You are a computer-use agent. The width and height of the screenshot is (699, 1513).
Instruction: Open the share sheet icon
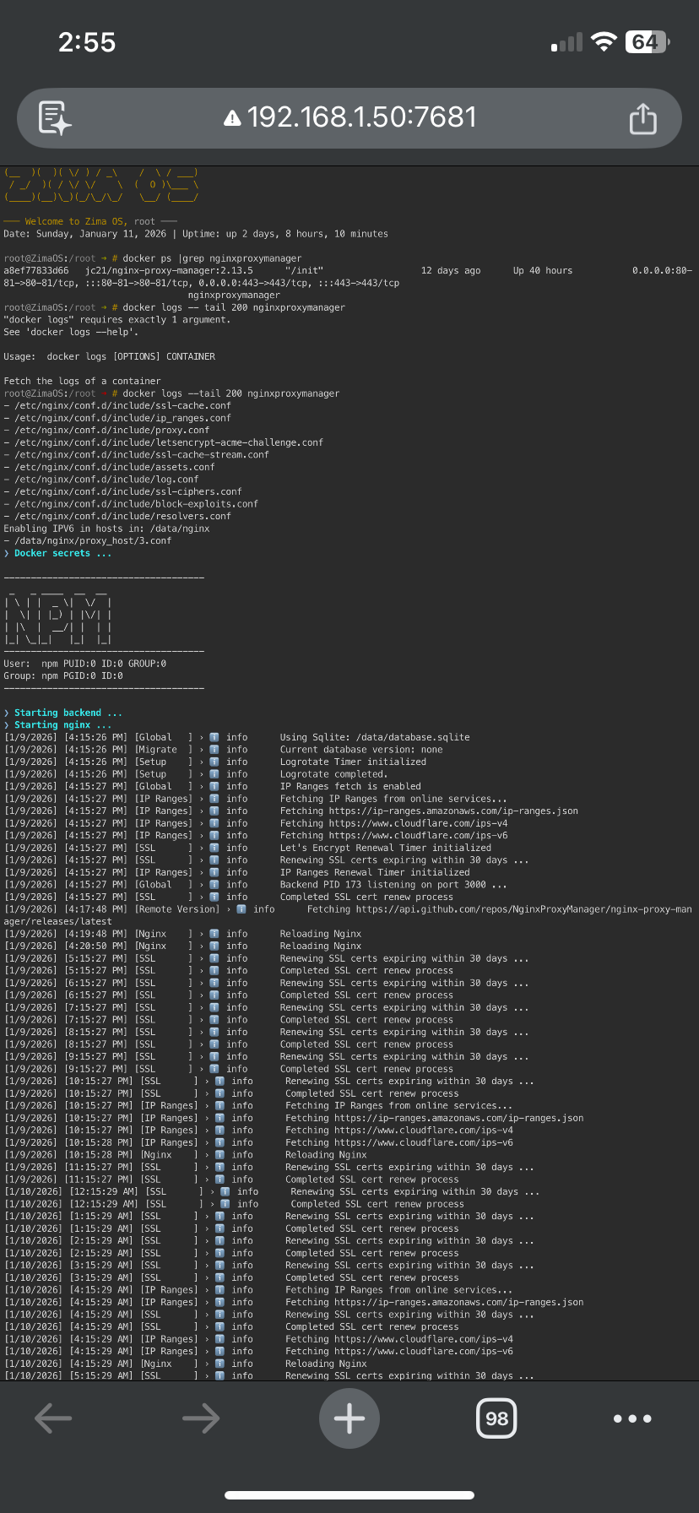(642, 118)
